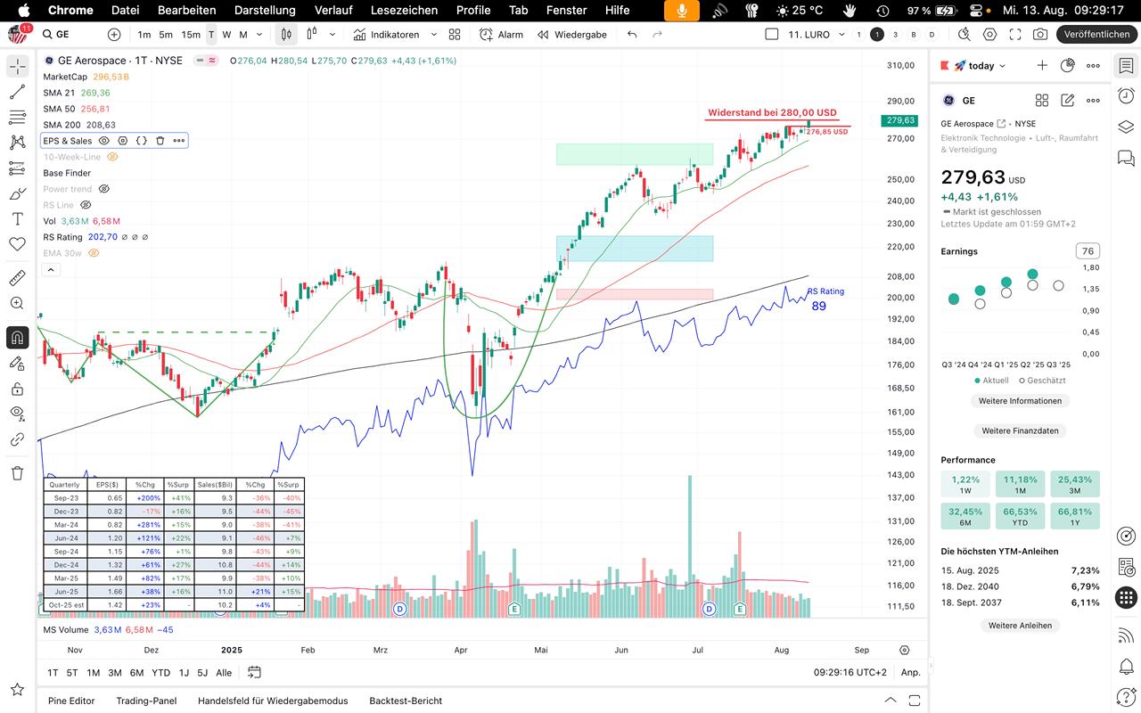Toggle the magnet mode in left toolbar
This screenshot has height=713, width=1141.
[x=17, y=338]
